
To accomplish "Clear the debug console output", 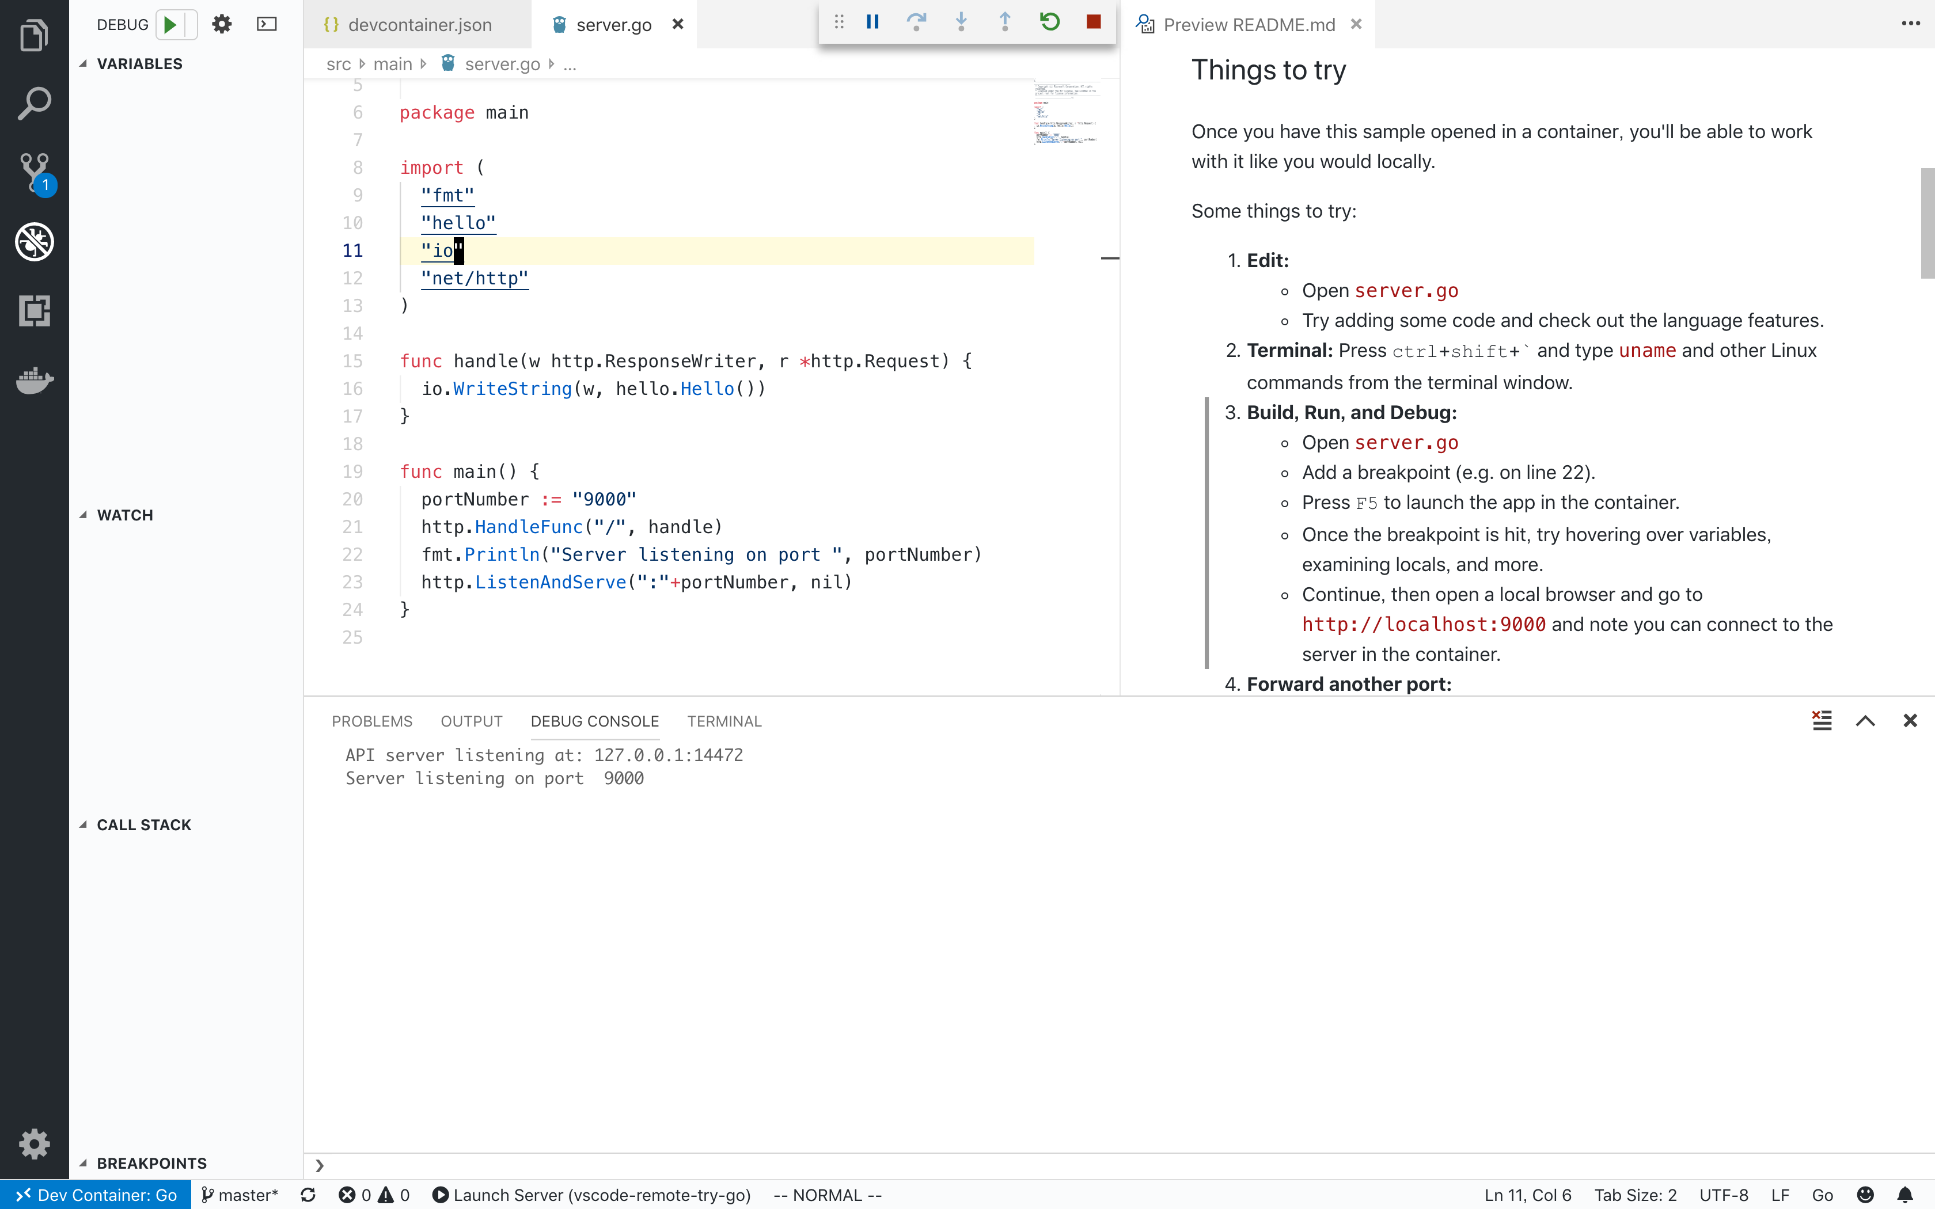I will coord(1822,720).
